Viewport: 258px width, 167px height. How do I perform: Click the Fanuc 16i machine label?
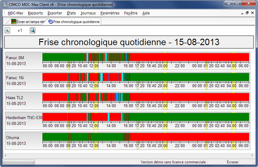(15, 78)
